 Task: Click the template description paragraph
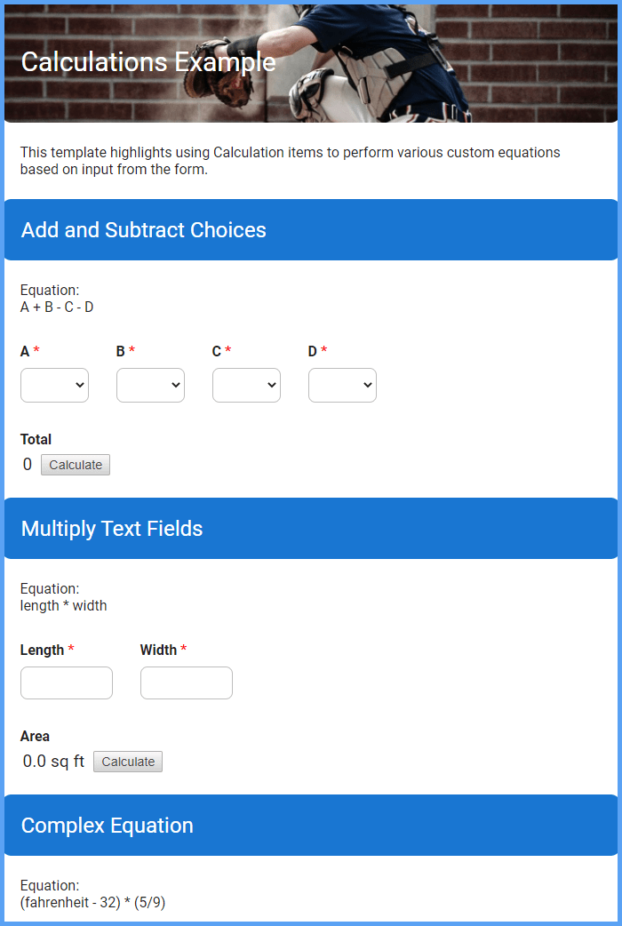tap(290, 160)
